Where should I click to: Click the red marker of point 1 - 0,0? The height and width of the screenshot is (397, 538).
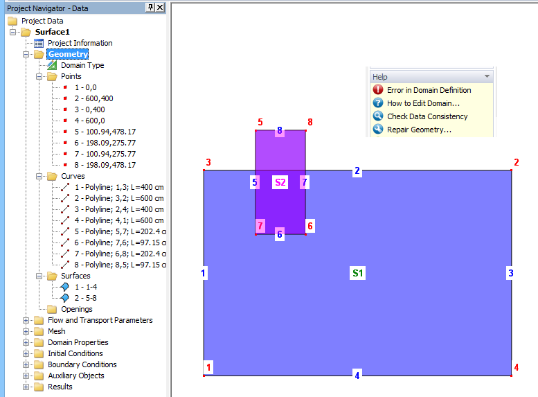click(65, 87)
